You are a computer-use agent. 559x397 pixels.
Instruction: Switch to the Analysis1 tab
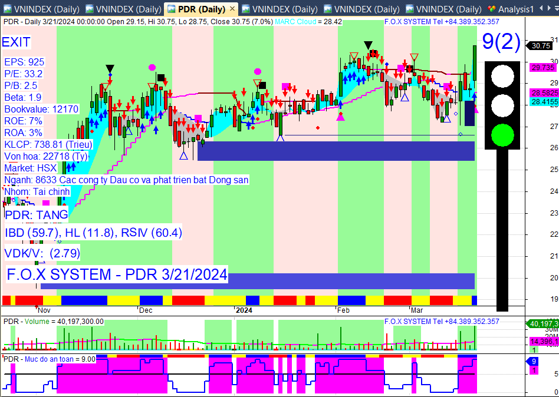510,9
